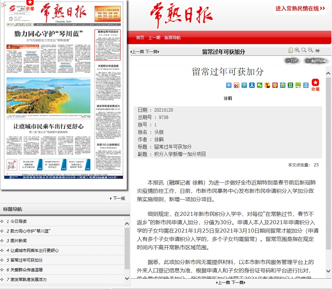Select 探索5G公益新模式 article on page image
The image size is (332, 289).
(108, 156)
